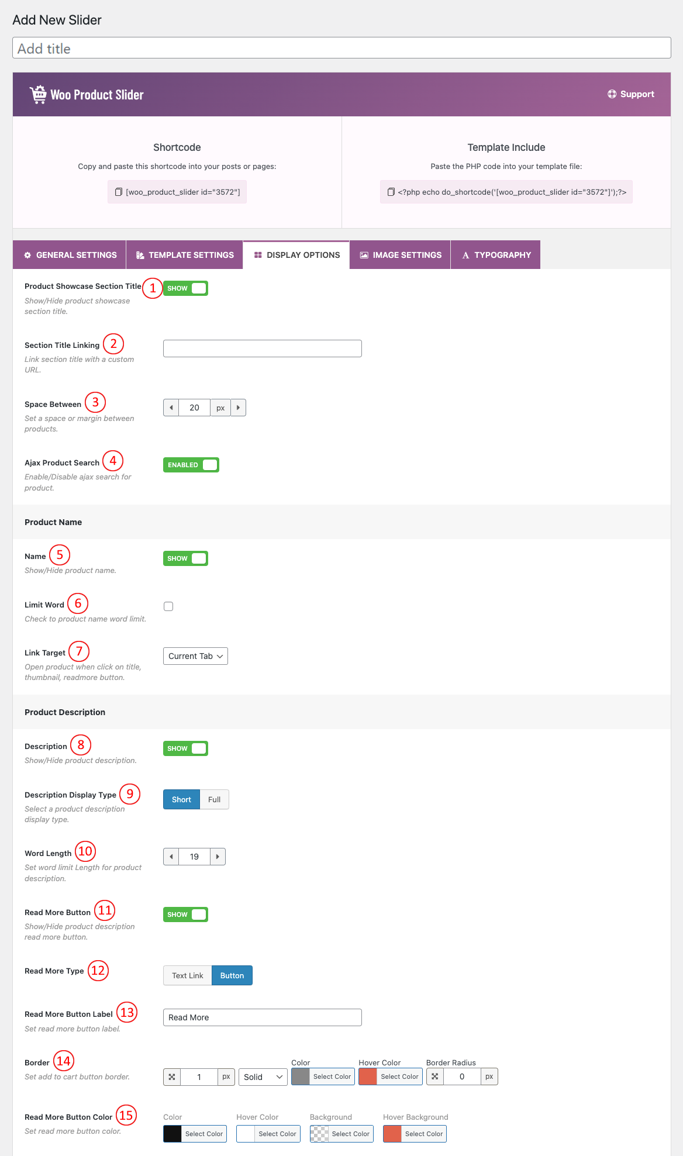Select Full description display type
683x1156 pixels.
coord(214,799)
